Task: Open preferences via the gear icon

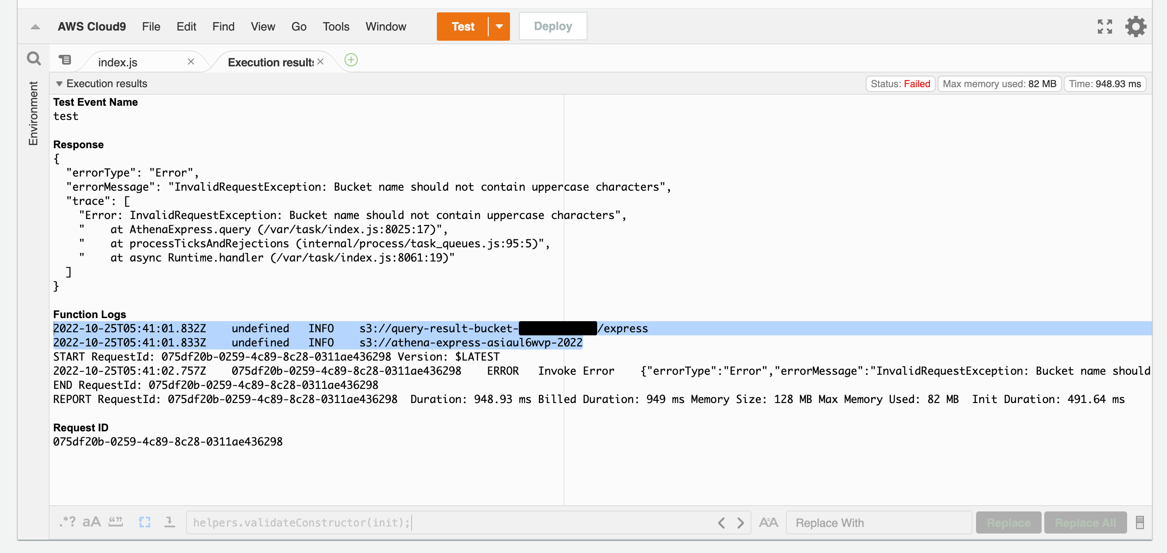Action: pyautogui.click(x=1135, y=27)
